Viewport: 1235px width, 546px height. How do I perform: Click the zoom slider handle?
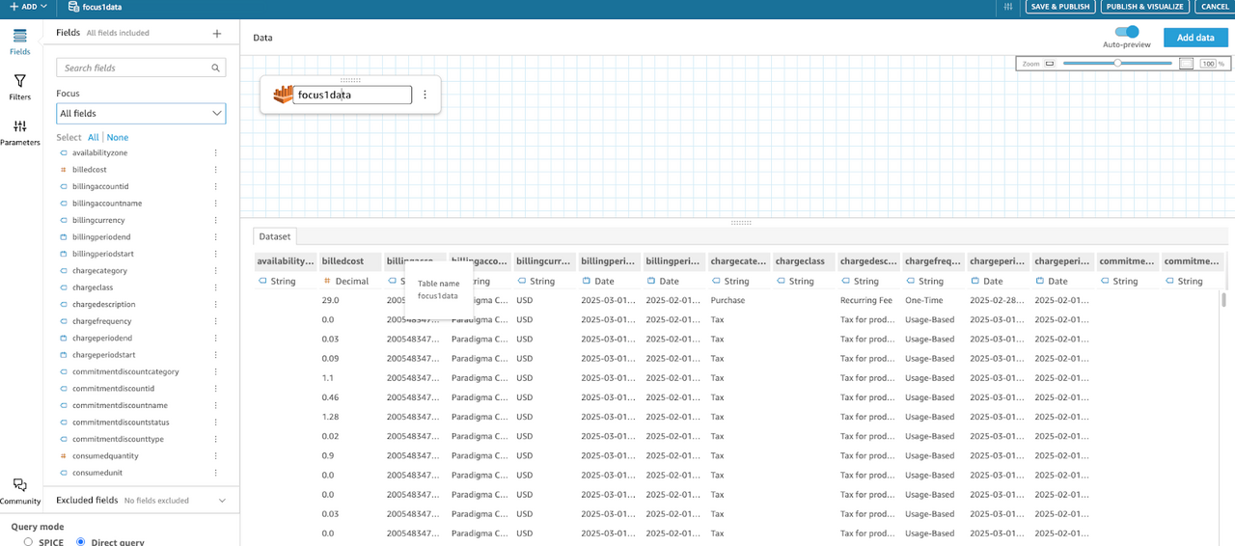tap(1117, 63)
